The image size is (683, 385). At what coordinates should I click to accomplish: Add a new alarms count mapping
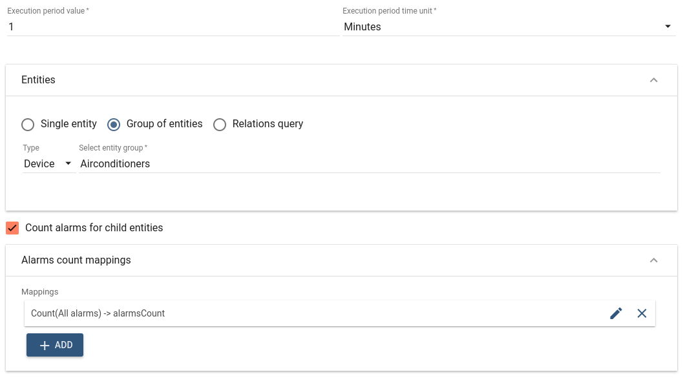[55, 345]
